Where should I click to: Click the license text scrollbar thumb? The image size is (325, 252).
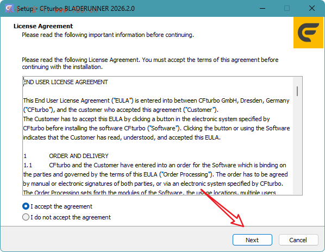[297, 91]
